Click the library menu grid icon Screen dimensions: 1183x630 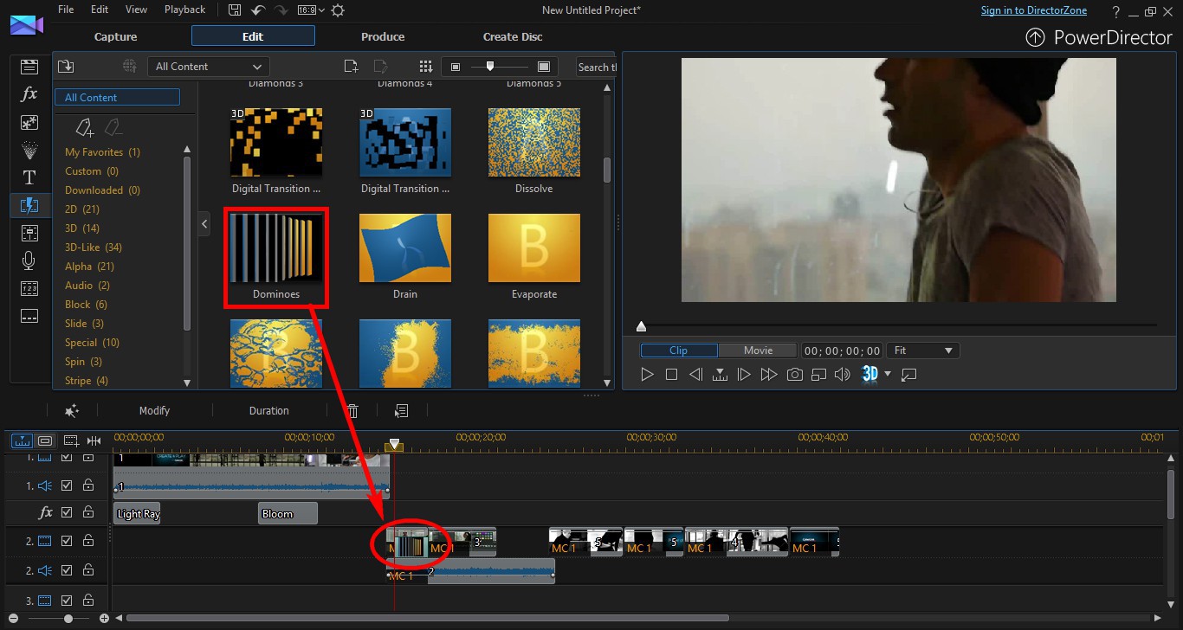click(425, 67)
